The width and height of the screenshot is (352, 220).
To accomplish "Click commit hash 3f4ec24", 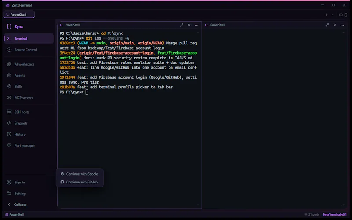I will 67,53.
